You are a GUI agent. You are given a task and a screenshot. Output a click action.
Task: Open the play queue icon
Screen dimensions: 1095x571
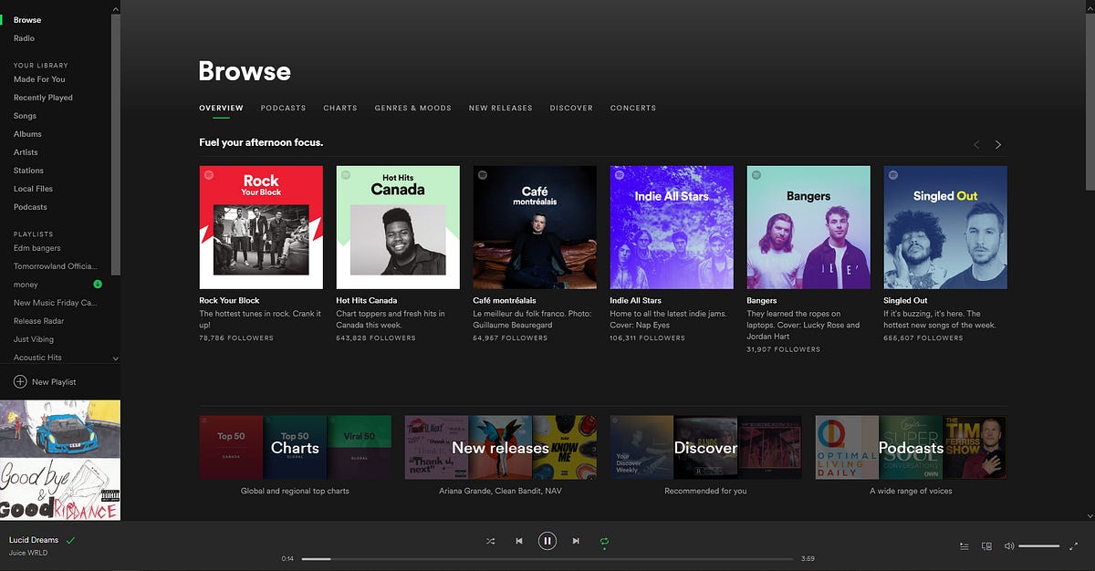tap(964, 545)
